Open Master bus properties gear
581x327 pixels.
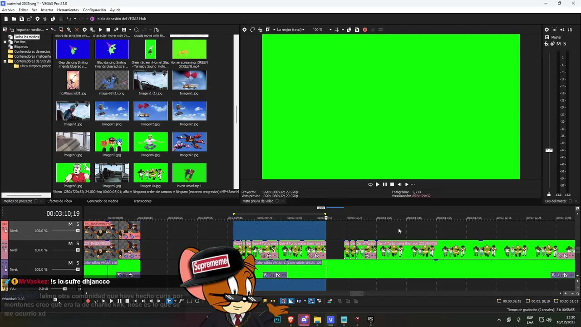(547, 30)
